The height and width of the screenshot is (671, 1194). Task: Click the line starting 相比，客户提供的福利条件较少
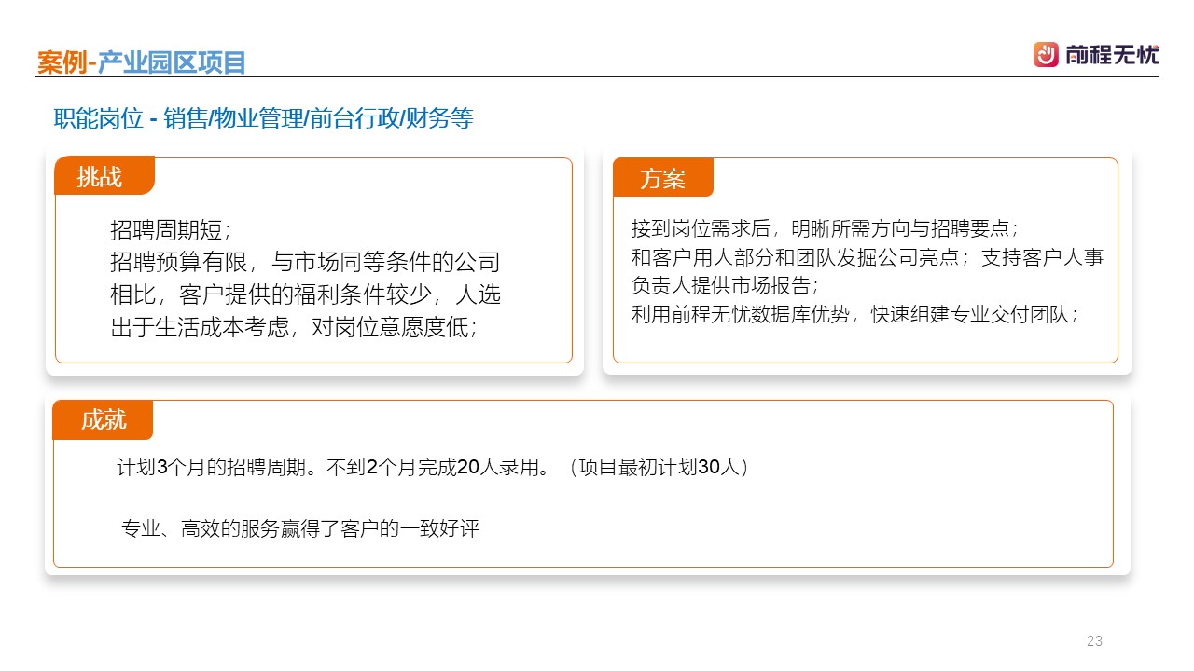tap(305, 294)
